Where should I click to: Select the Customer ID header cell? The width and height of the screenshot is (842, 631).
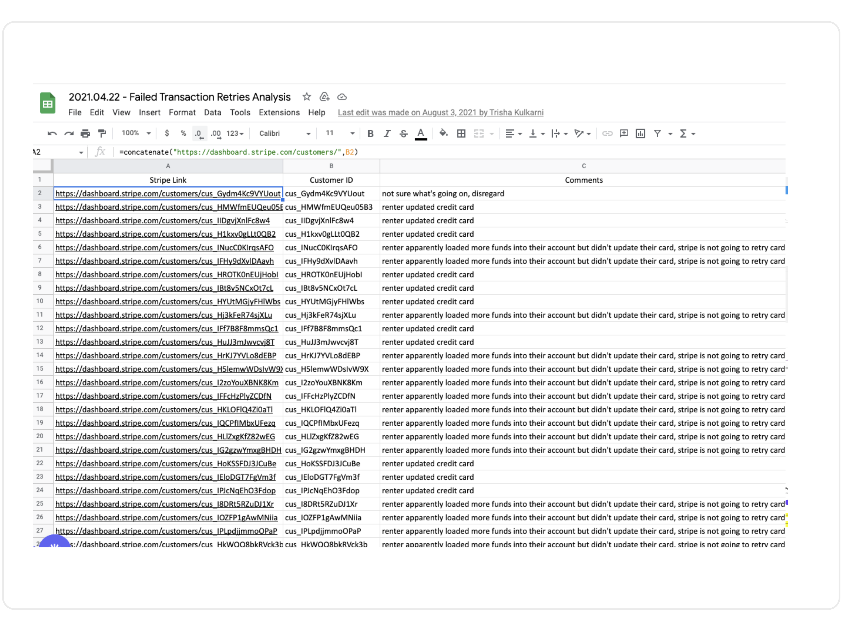point(331,180)
